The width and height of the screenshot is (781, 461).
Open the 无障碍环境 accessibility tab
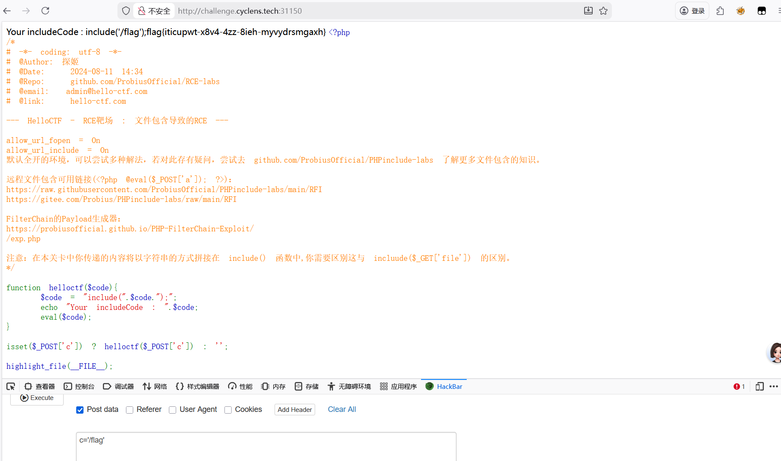[x=349, y=386]
